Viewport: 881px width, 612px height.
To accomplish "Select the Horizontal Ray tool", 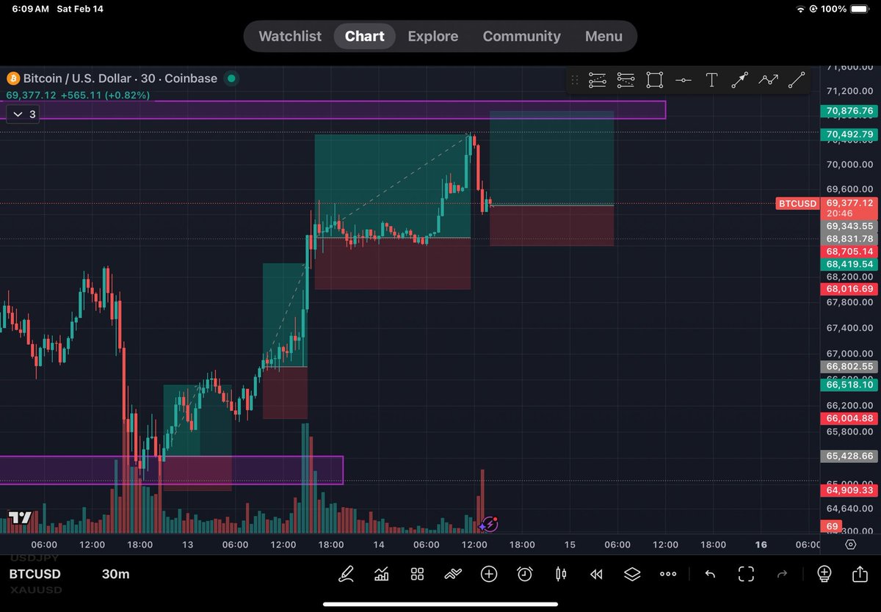I will (683, 79).
